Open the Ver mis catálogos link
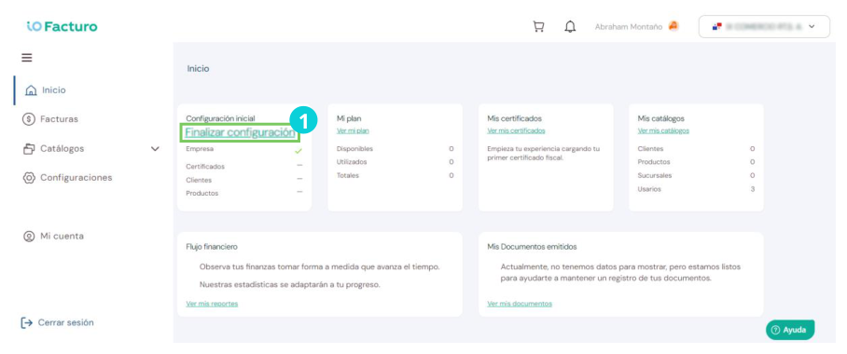Screen dimensions: 847x354 [663, 130]
